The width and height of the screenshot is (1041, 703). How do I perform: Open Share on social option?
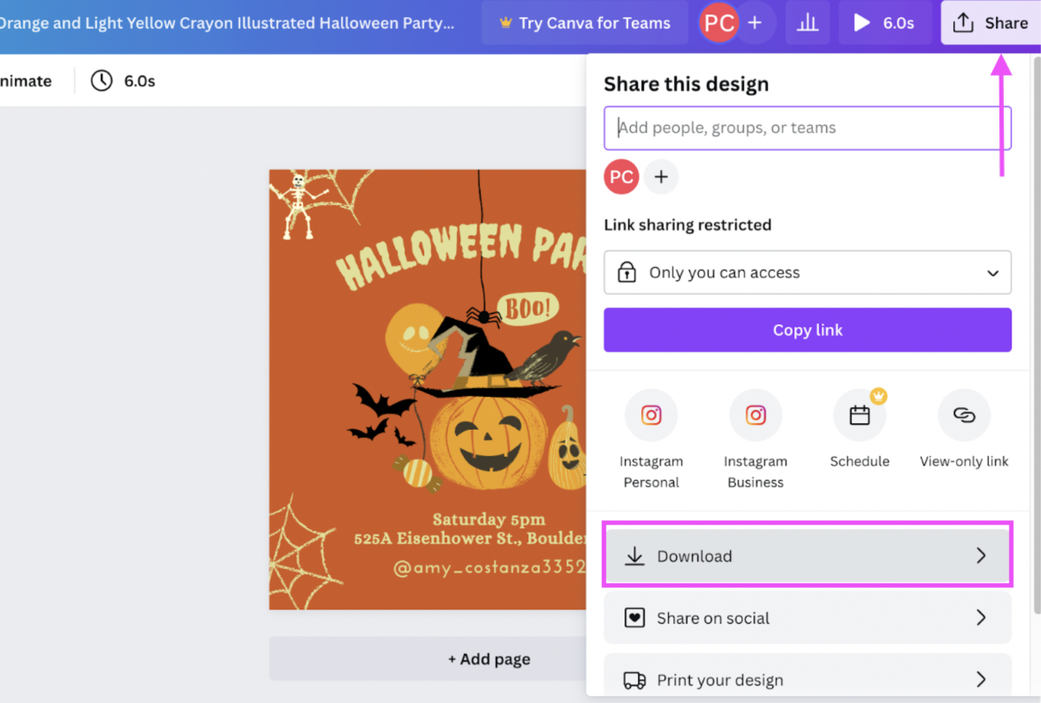coord(808,618)
